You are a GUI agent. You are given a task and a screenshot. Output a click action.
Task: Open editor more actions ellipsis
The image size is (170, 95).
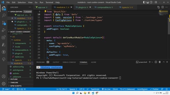click(167, 7)
